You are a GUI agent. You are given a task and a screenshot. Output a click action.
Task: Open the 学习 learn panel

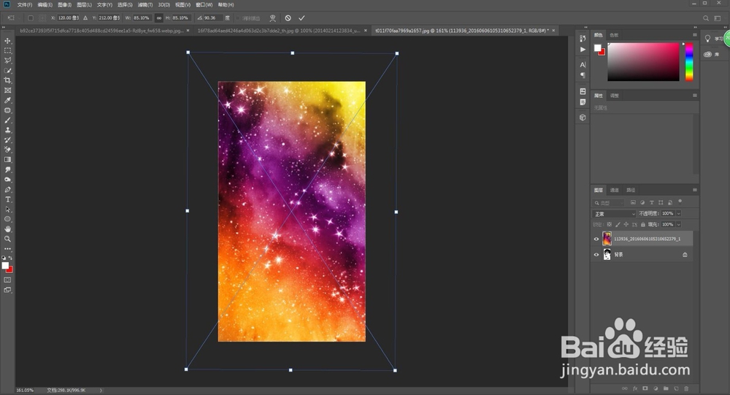[714, 39]
